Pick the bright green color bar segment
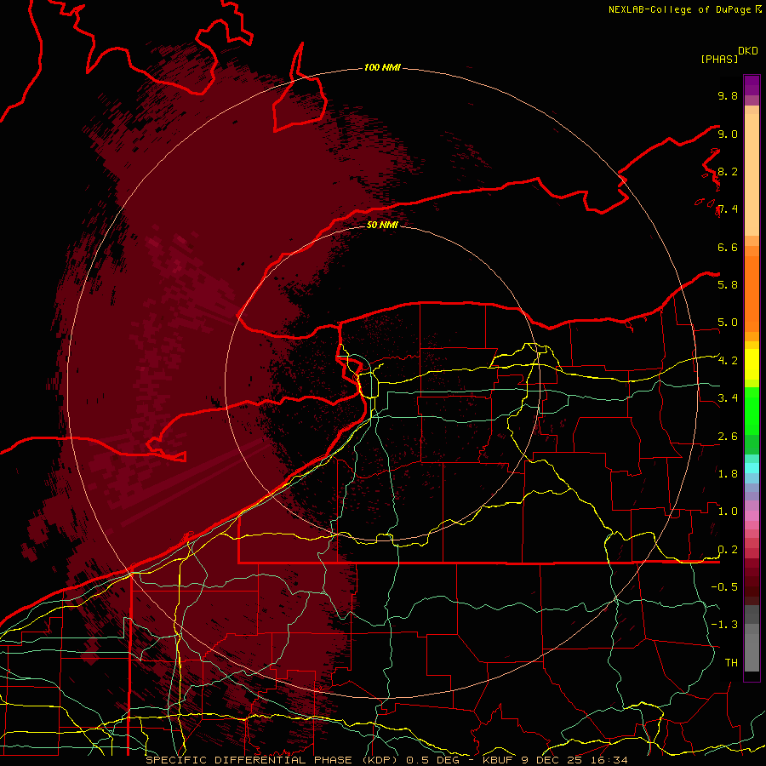Viewport: 766px width, 766px height. [752, 410]
